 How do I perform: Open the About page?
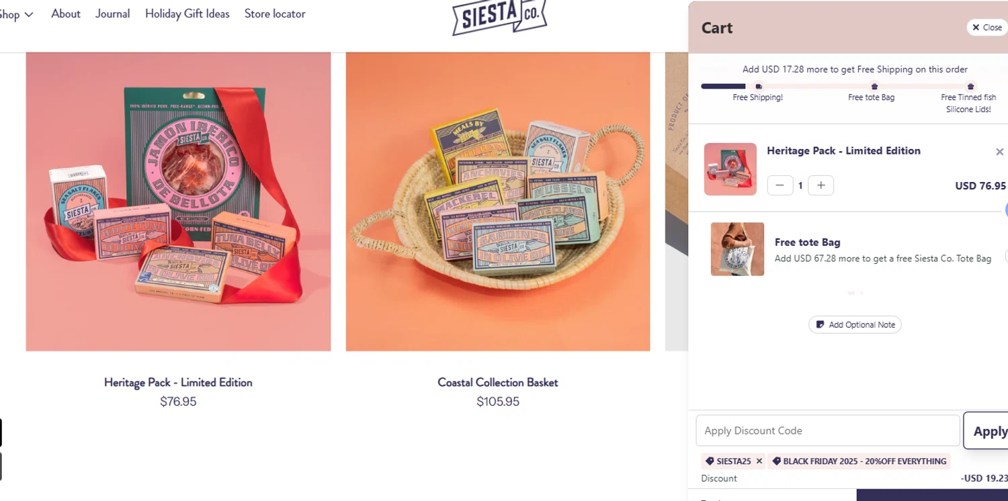[x=66, y=14]
